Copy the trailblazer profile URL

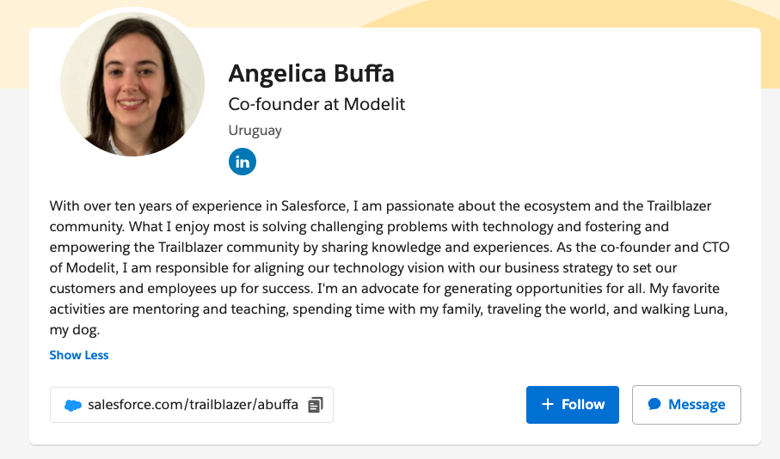[x=316, y=405]
